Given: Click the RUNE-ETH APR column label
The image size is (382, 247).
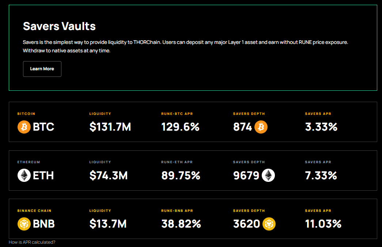Looking at the screenshot, I should pos(177,162).
